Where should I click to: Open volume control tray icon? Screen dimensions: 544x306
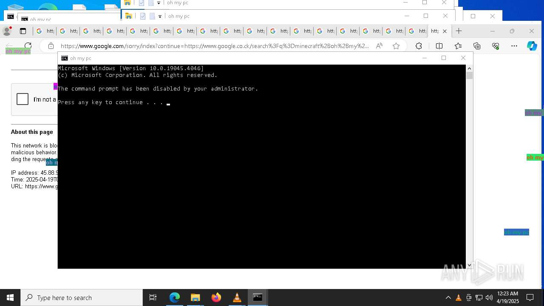point(489,297)
